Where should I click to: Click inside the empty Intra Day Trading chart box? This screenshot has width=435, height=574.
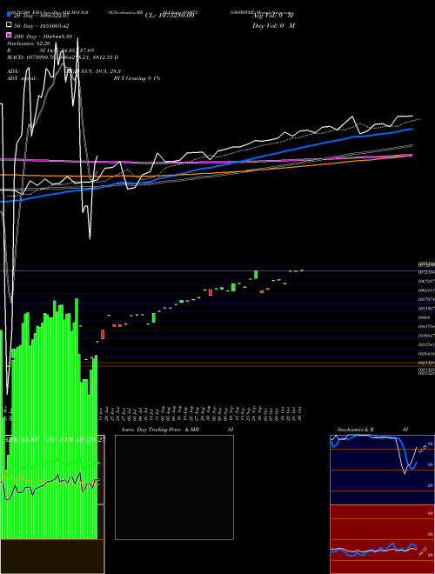[x=174, y=487]
